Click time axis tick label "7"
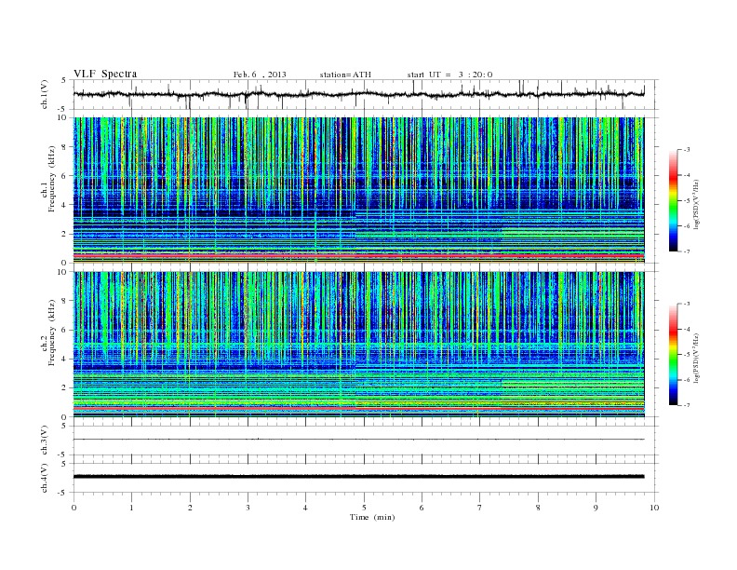737x570 pixels. [480, 508]
